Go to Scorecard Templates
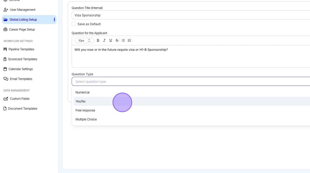310x173 pixels. 22,59
